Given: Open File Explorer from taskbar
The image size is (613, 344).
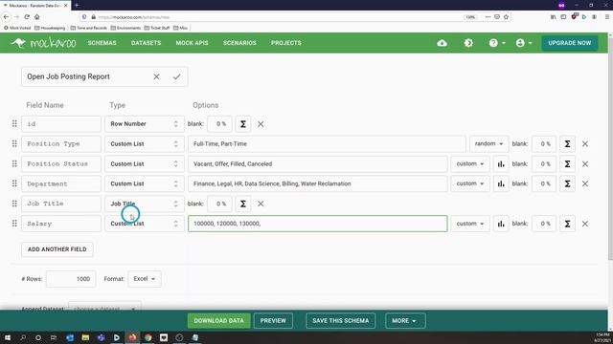Looking at the screenshot, I should pos(85,337).
